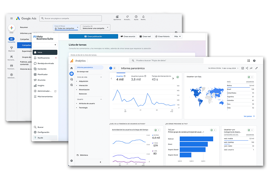
Task: Open Seleccionar una campaña dropdown
Action: (x=95, y=27)
